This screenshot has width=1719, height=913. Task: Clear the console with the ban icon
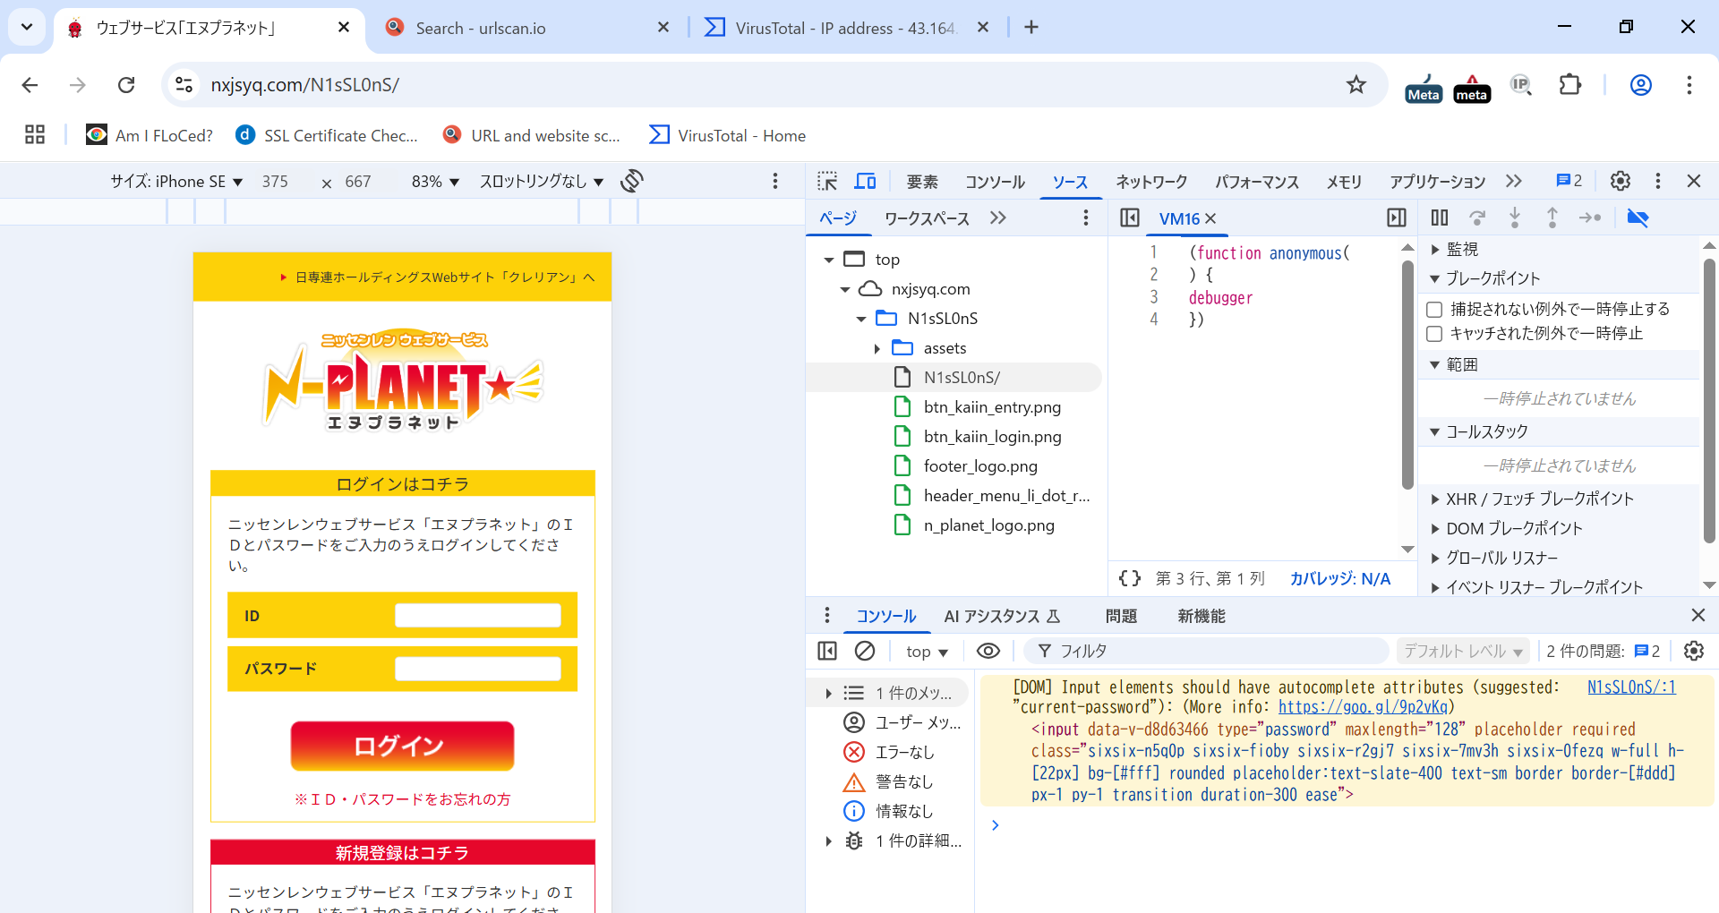point(865,651)
